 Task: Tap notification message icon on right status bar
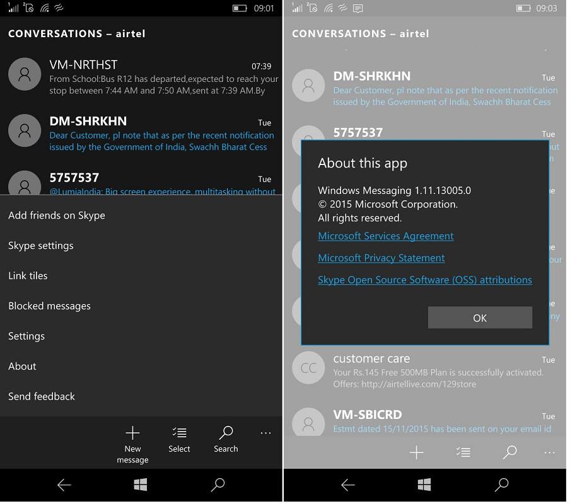[x=358, y=8]
